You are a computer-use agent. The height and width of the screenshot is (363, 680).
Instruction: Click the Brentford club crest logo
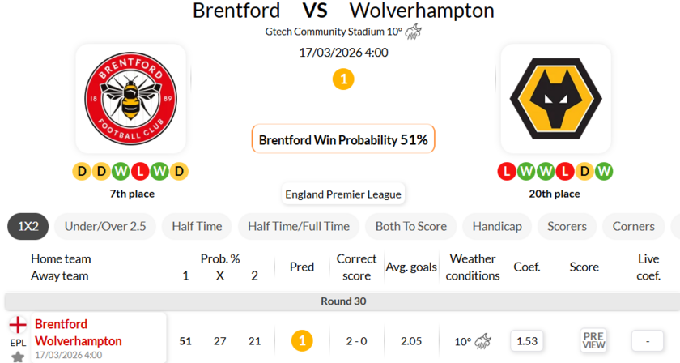click(x=130, y=99)
